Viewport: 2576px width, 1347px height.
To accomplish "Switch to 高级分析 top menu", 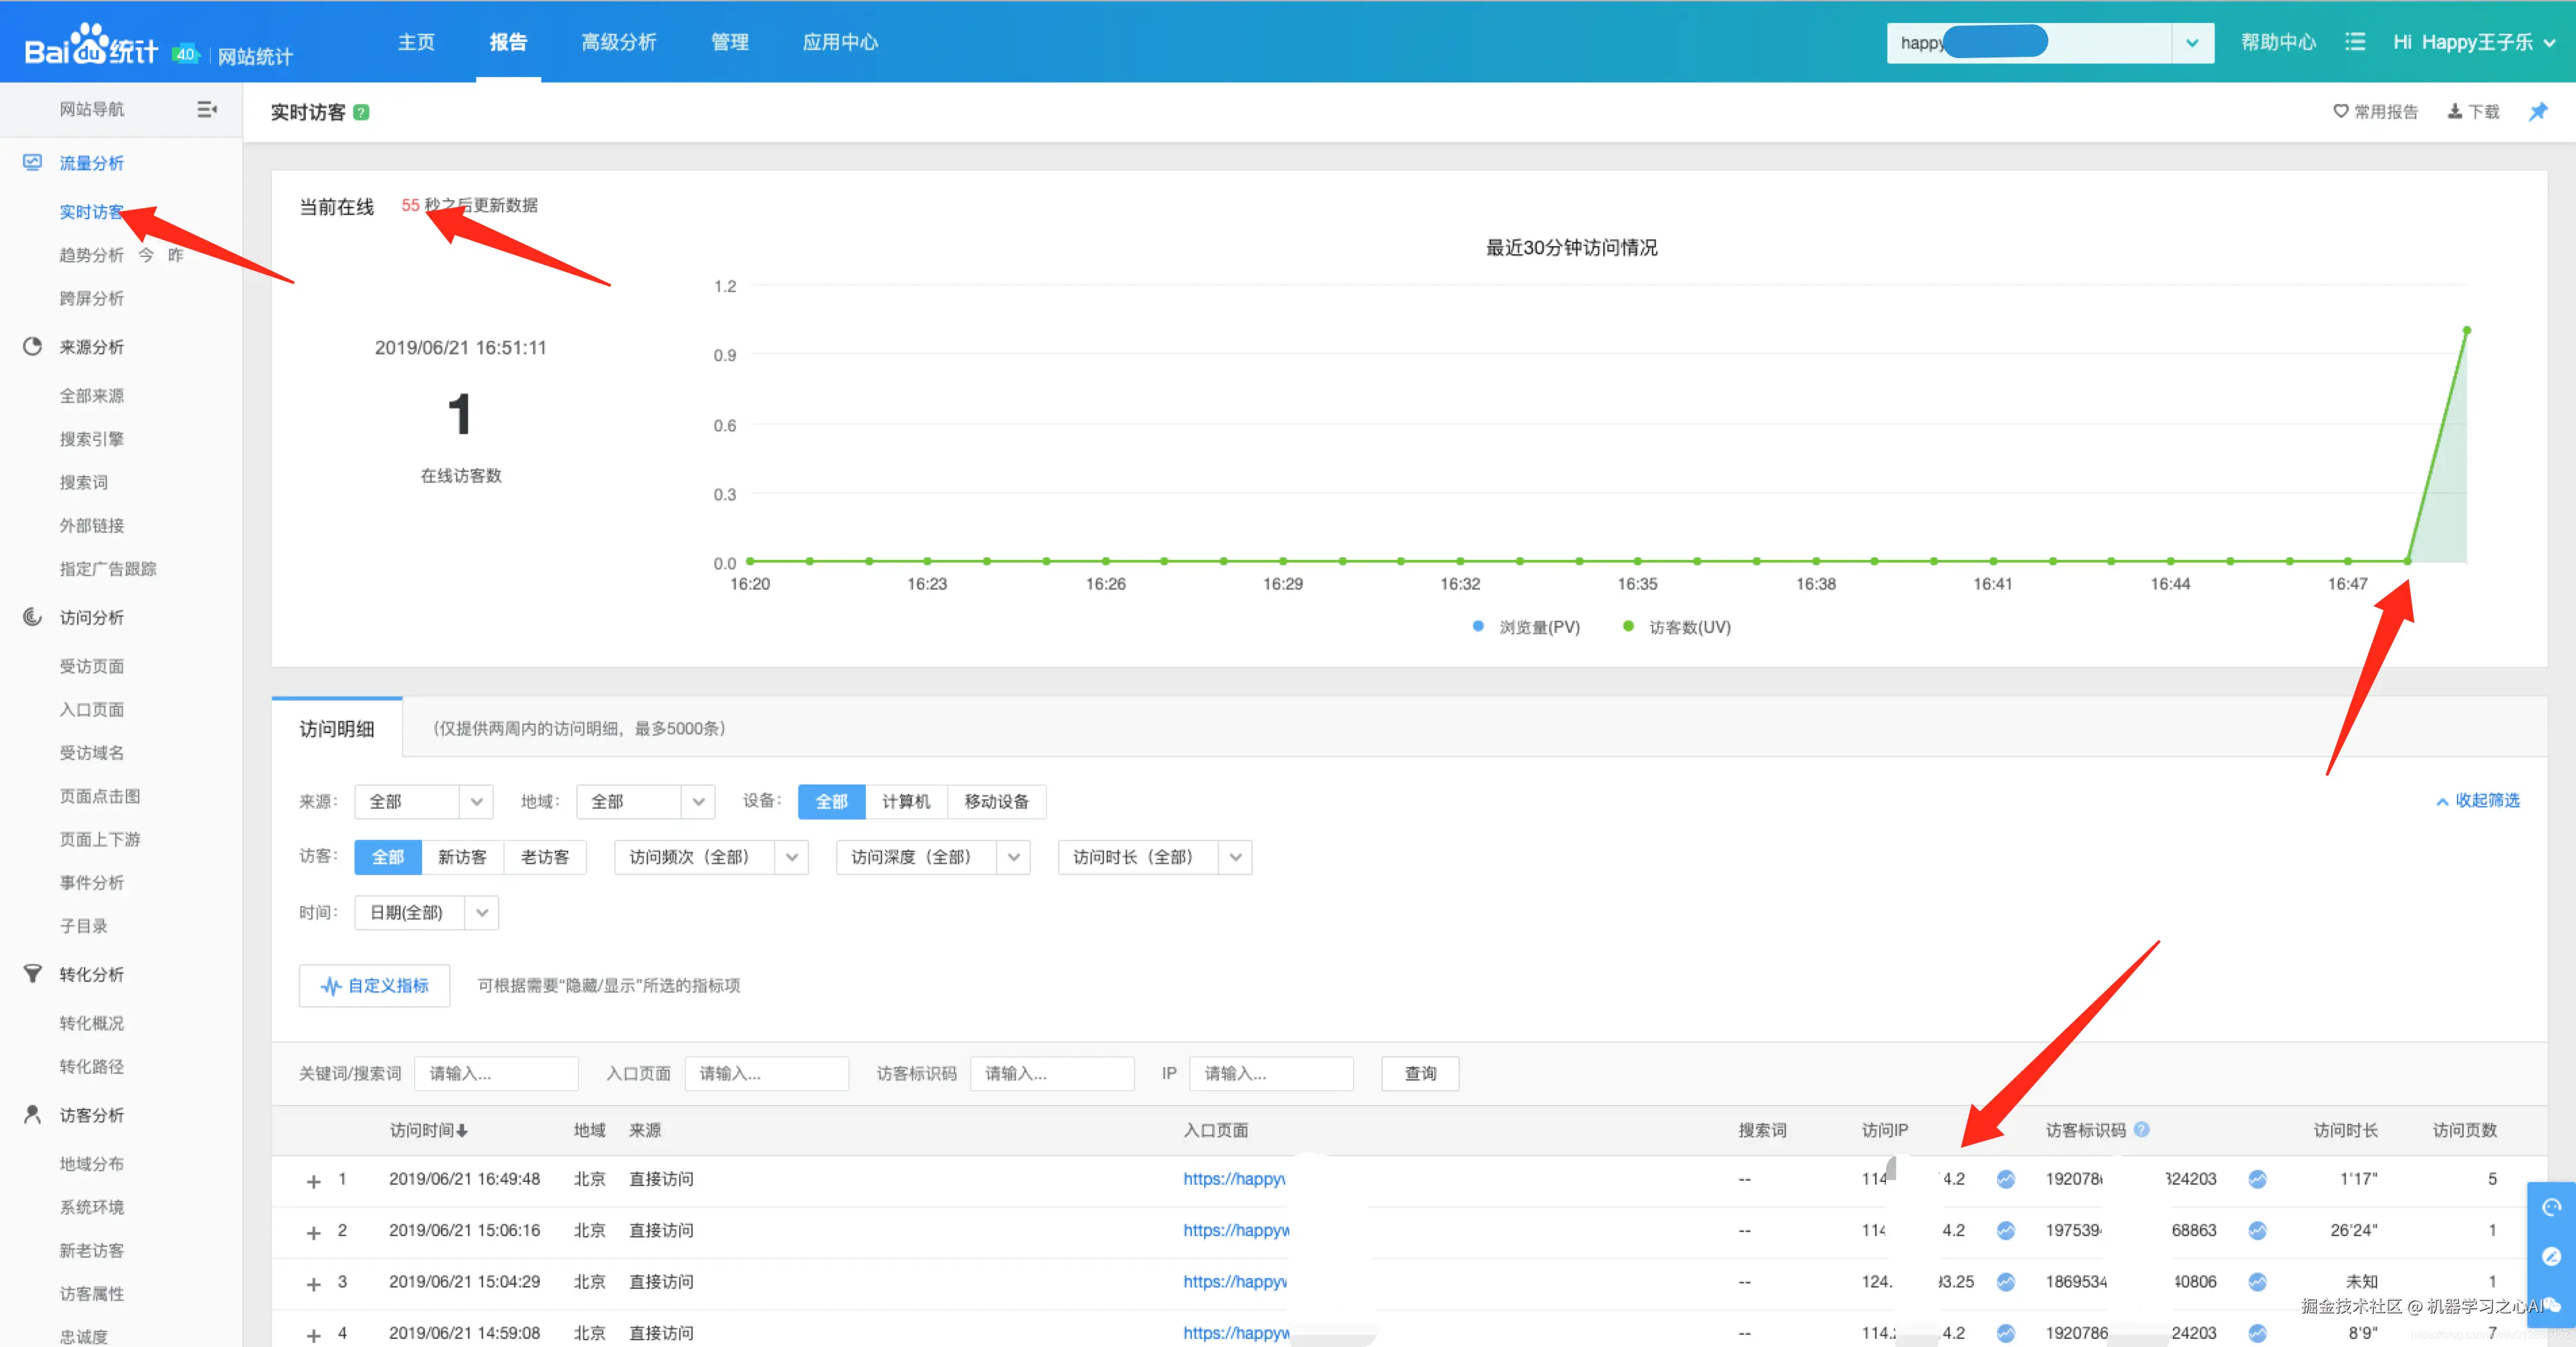I will click(x=618, y=42).
